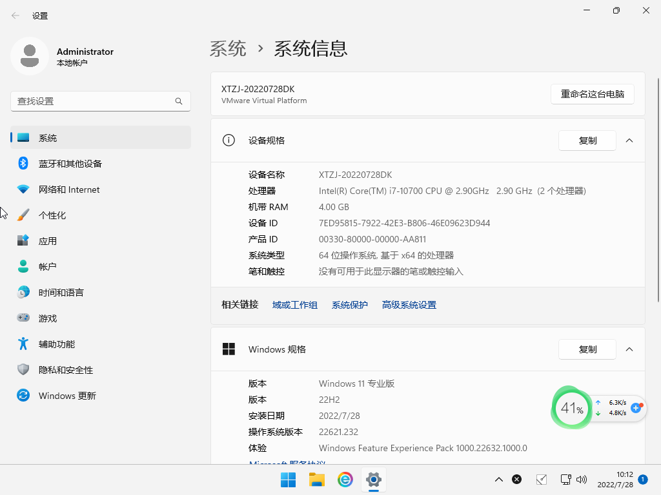661x495 pixels.
Task: Open Windows Update in the sidebar
Action: point(67,396)
